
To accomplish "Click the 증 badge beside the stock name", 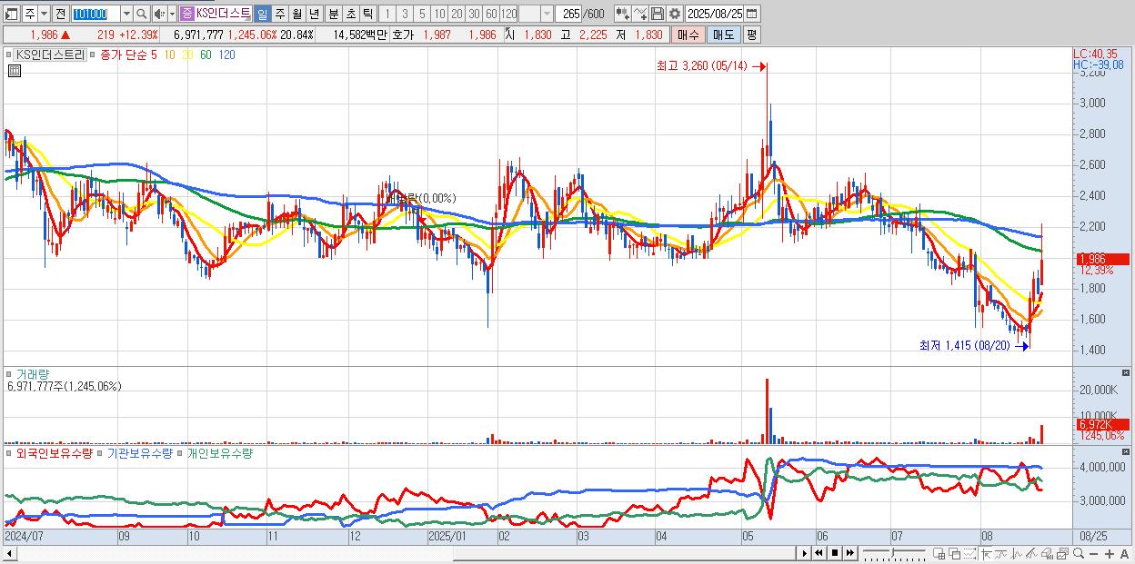I will (x=186, y=14).
